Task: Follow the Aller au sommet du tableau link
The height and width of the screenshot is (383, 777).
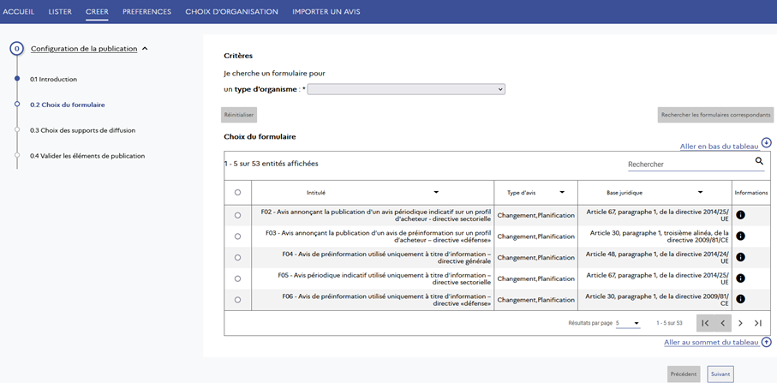Action: (x=712, y=343)
